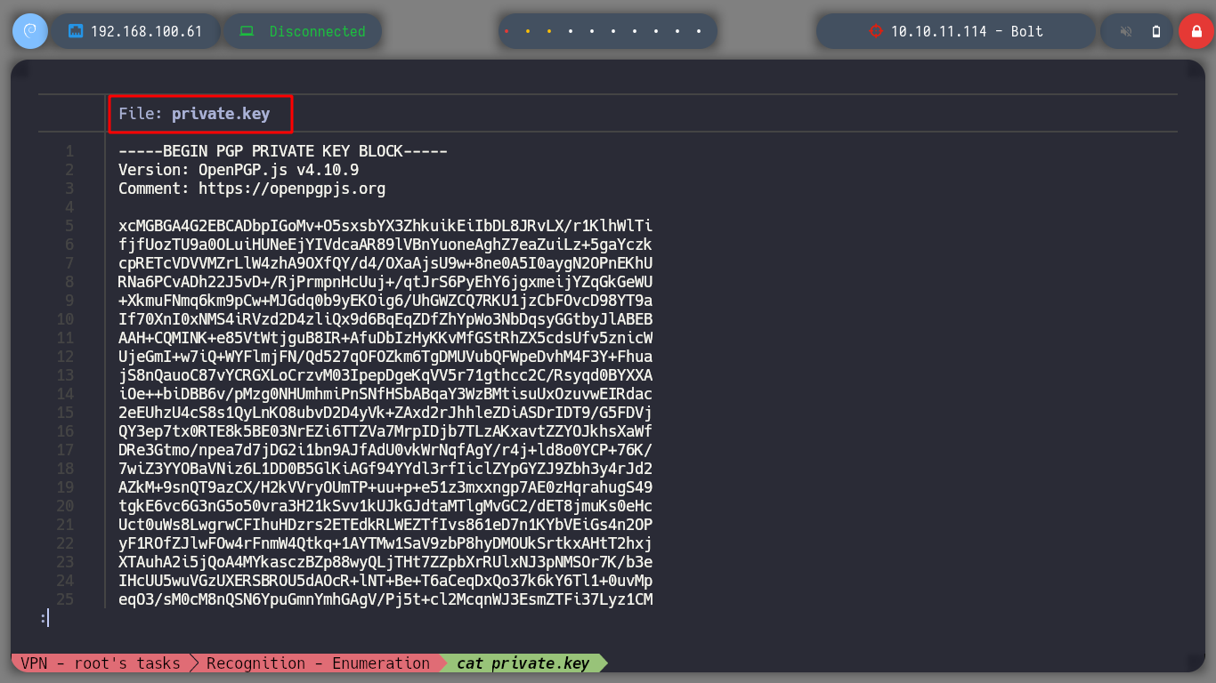Switch to tmux tab VPN - root's tasks
The image size is (1216, 683).
101,663
